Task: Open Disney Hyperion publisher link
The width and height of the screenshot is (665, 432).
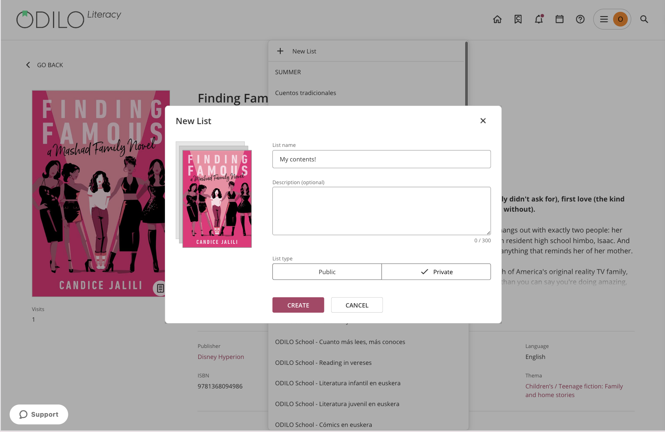Action: click(221, 357)
